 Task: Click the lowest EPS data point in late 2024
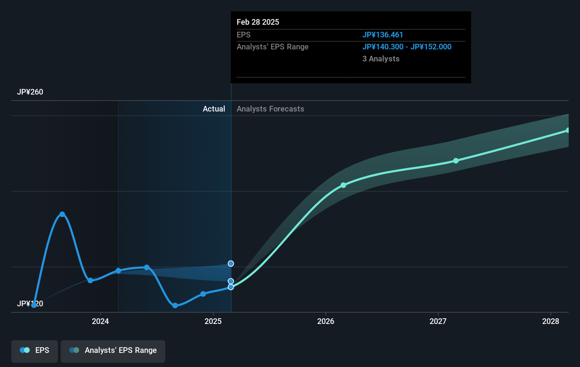click(x=175, y=305)
